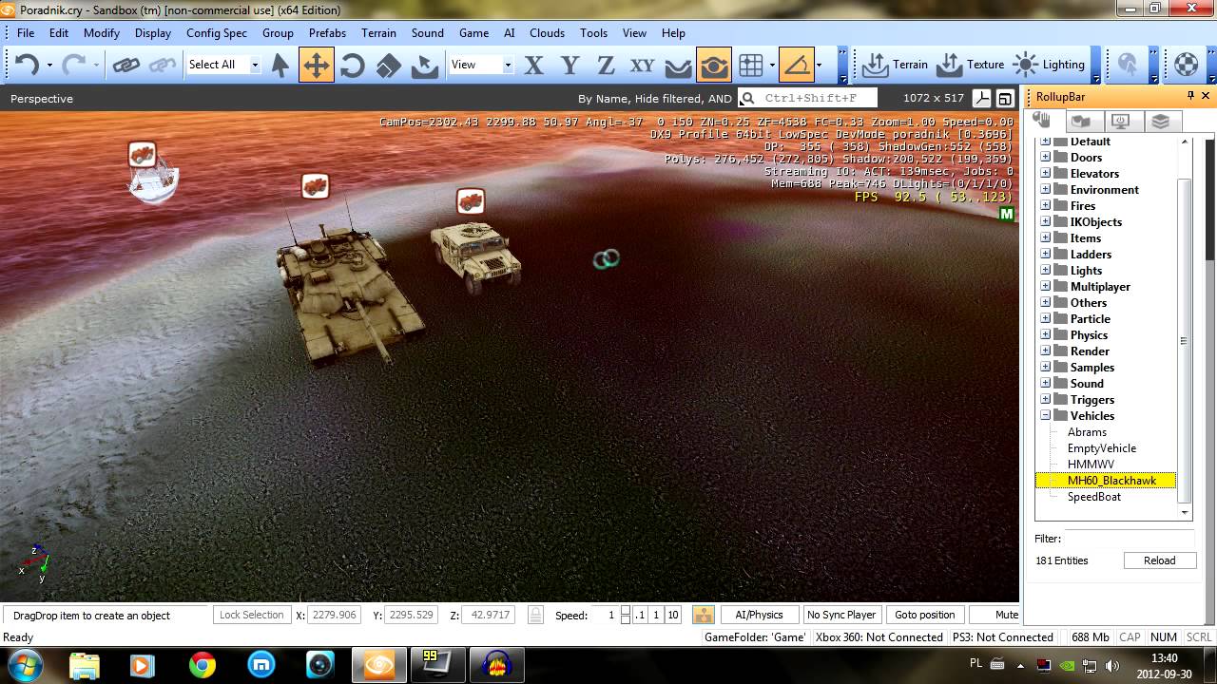Select the Abrams vehicle entity

click(x=1087, y=431)
